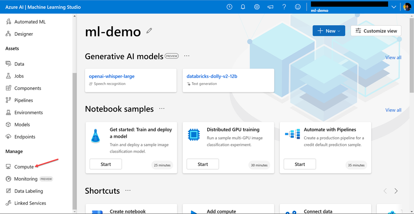This screenshot has height=214, width=414.
Task: Open Shortcuts more options ellipsis
Action: 128,190
